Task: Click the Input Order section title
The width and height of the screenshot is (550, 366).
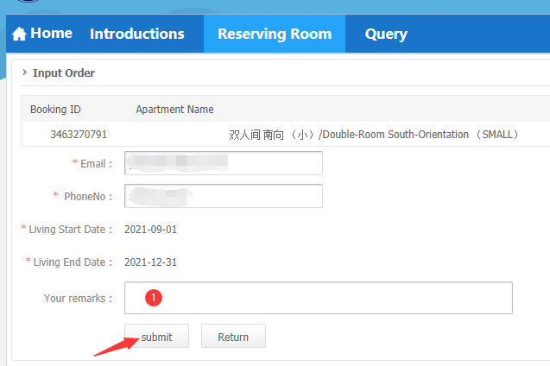Action: click(x=64, y=73)
